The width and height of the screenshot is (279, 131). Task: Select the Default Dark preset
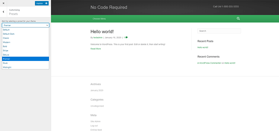click(9, 34)
